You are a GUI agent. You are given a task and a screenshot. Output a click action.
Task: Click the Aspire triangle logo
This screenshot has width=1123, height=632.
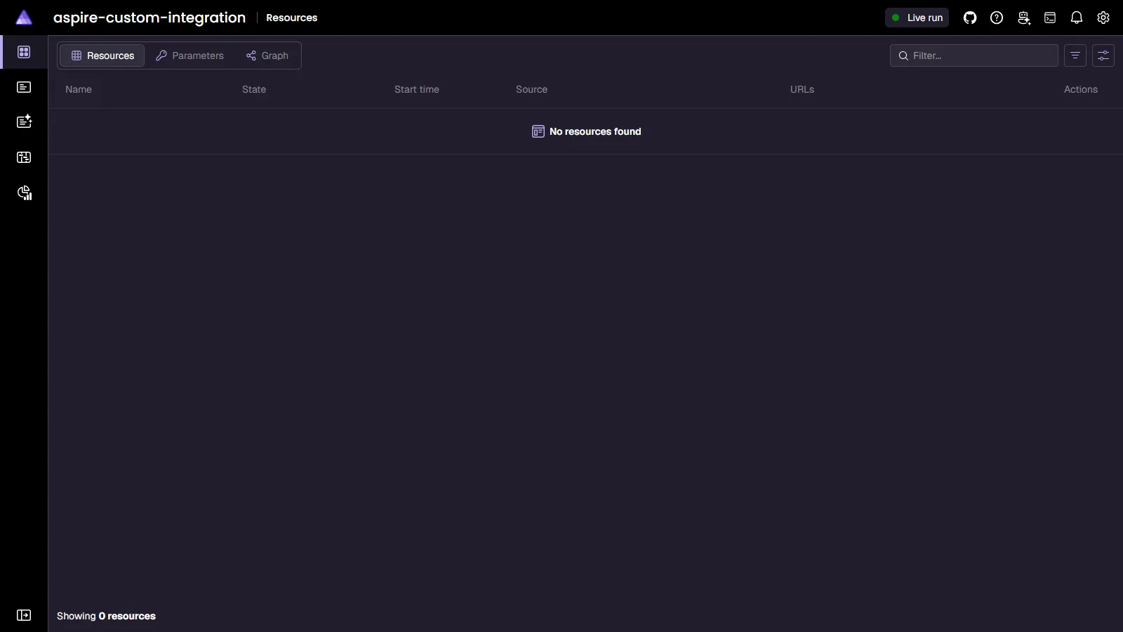point(24,18)
